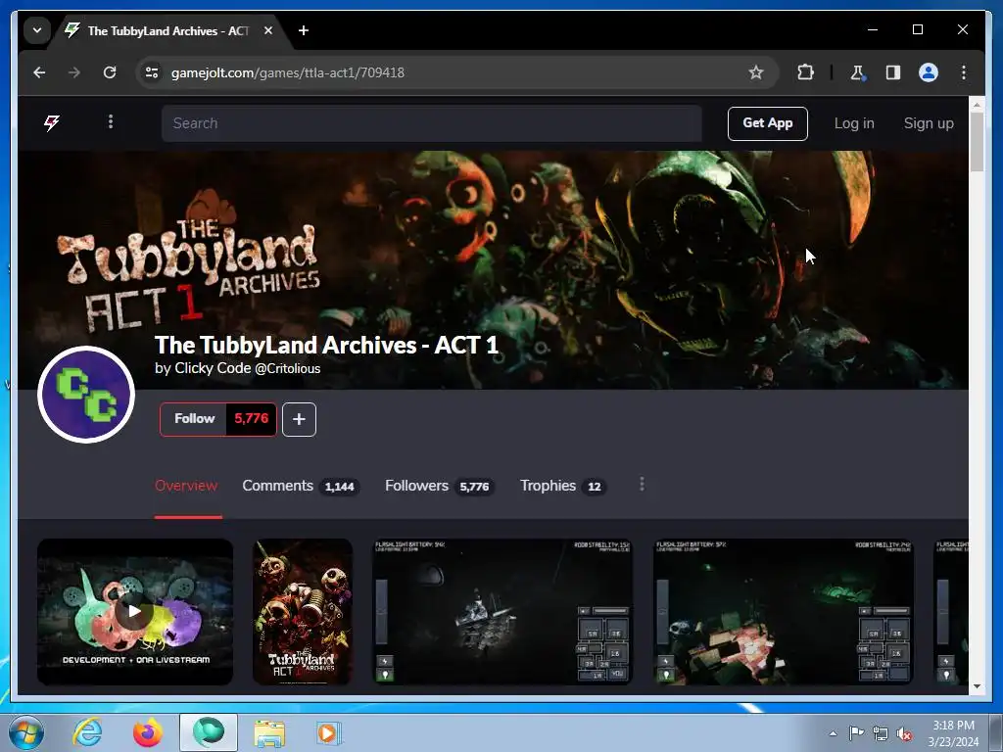Toggle the browser side panel icon

coord(893,72)
